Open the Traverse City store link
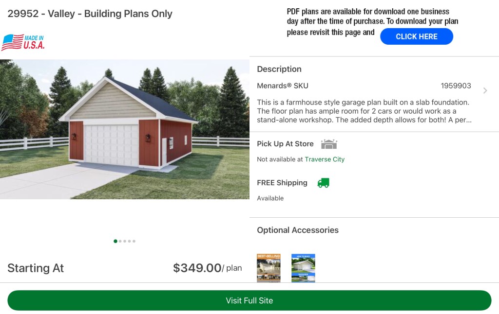 tap(325, 159)
